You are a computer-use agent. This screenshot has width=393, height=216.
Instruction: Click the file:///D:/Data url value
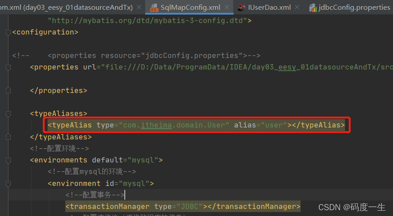247,67
